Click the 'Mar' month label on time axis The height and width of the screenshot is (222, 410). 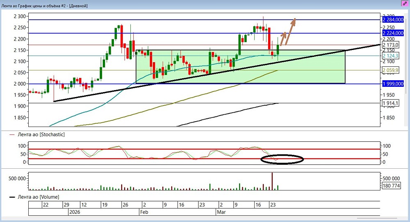click(x=221, y=212)
